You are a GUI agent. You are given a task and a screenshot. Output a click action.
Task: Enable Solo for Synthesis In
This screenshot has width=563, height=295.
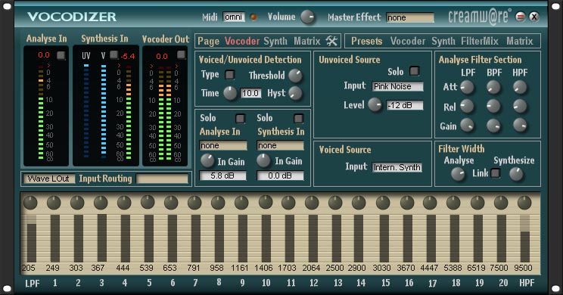coord(298,119)
